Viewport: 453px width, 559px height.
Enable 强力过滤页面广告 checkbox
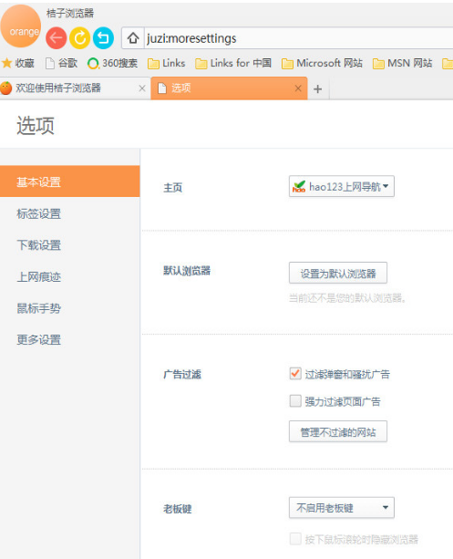295,401
